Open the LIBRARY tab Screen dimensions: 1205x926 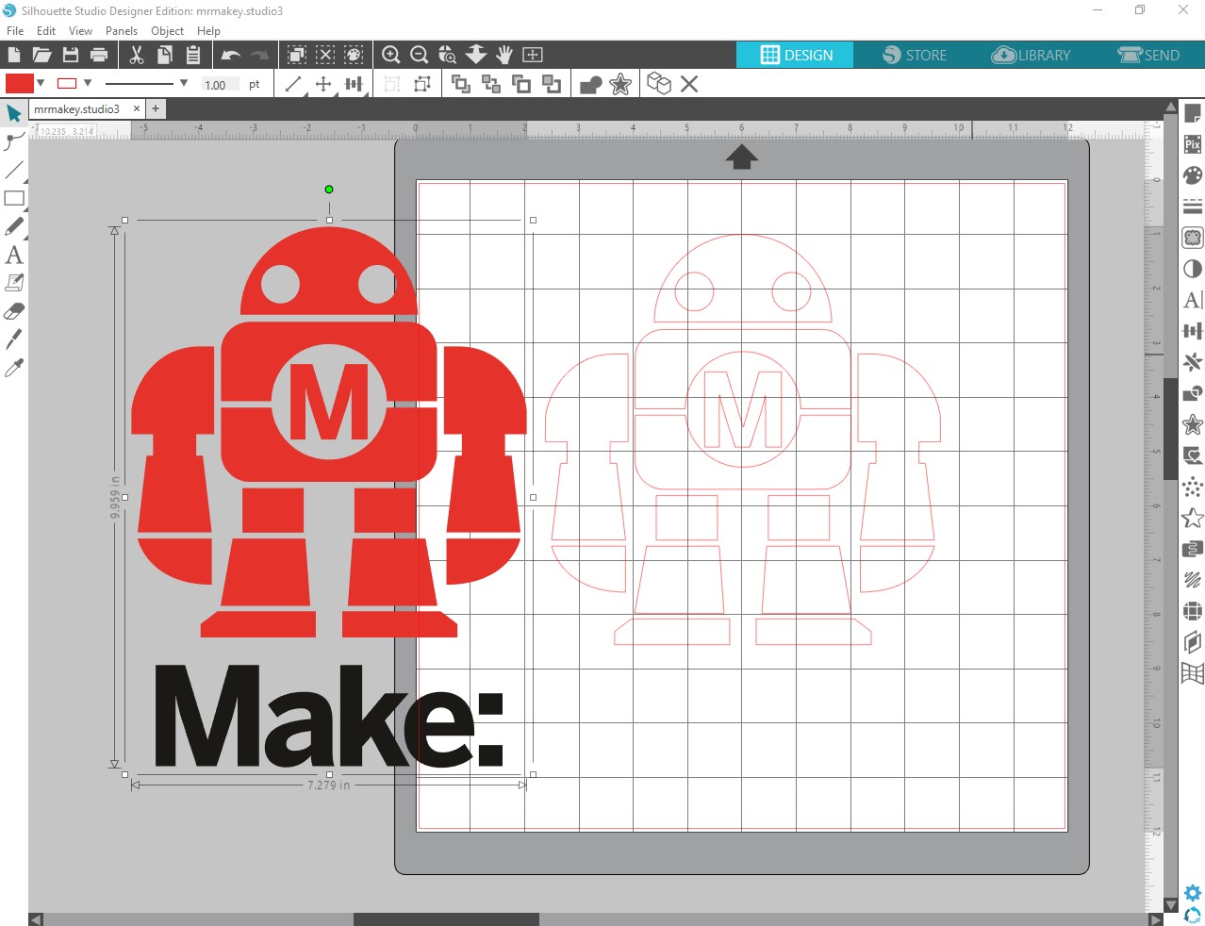pos(1031,55)
